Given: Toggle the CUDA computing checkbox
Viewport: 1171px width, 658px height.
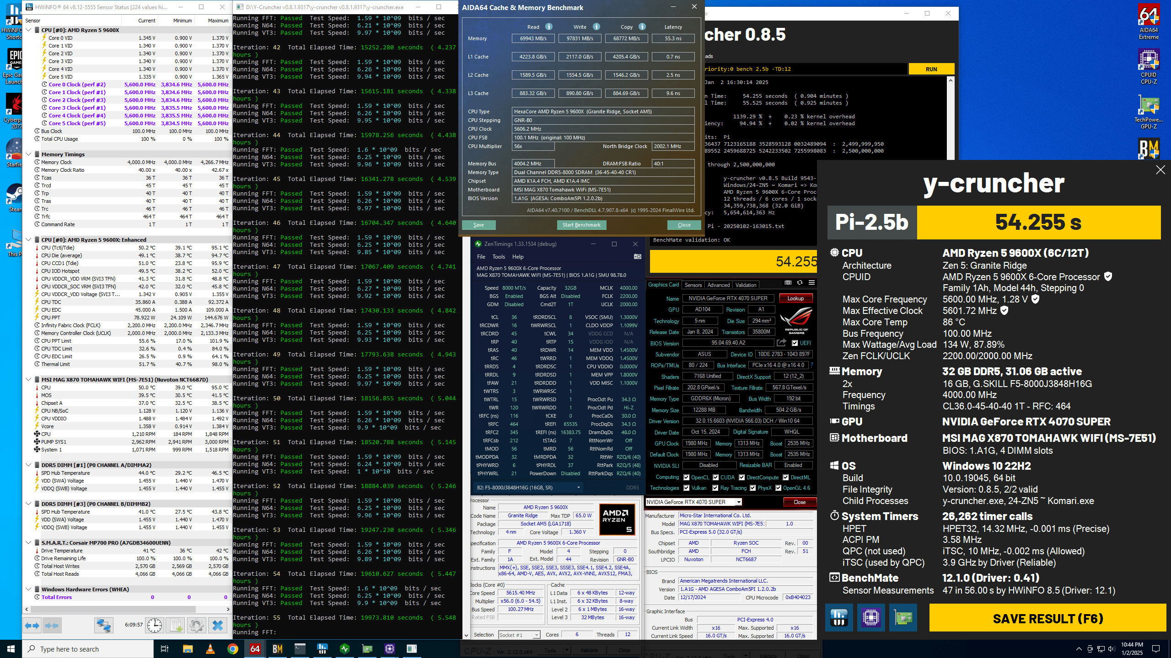Looking at the screenshot, I should [716, 478].
